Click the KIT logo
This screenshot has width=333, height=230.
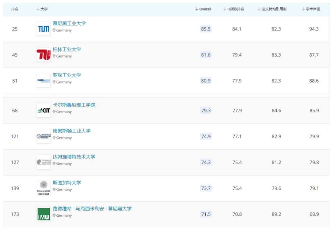pyautogui.click(x=43, y=110)
